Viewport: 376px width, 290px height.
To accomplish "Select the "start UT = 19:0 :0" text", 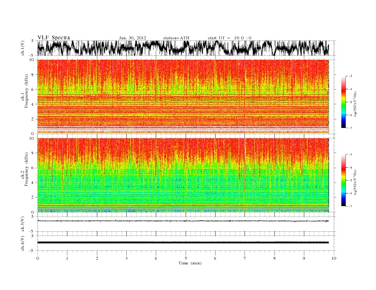I will (229, 38).
